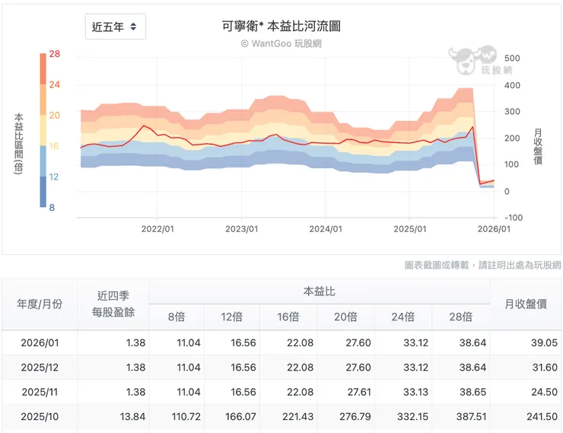This screenshot has width=563, height=433.
Task: Click the 387.51 cell
Action: 471,416
